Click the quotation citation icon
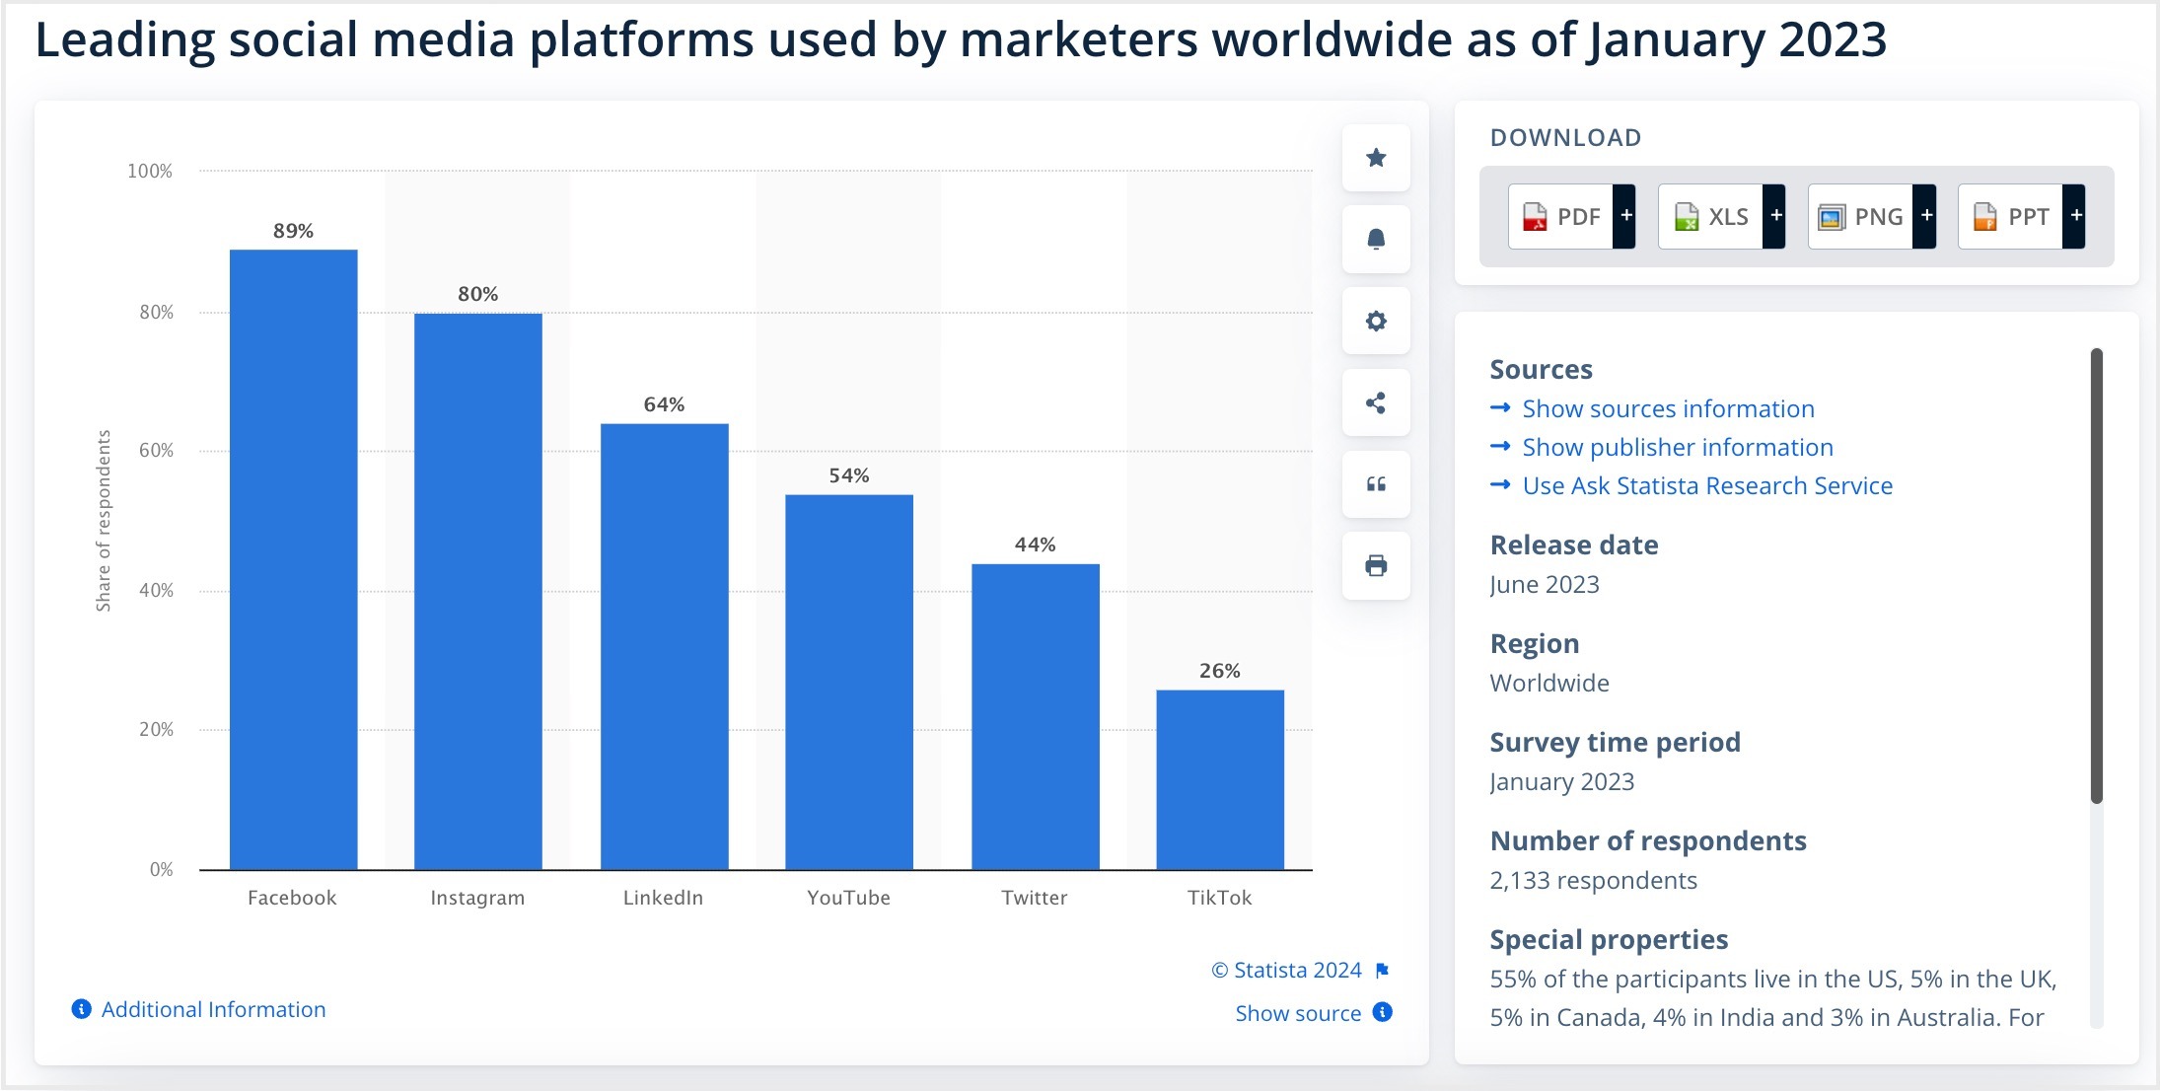 tap(1376, 484)
